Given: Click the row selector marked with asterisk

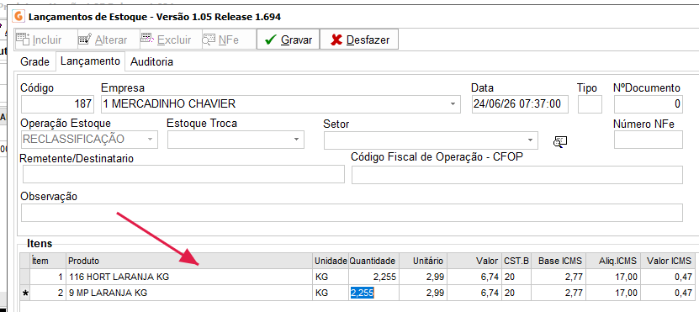Looking at the screenshot, I should tap(25, 293).
